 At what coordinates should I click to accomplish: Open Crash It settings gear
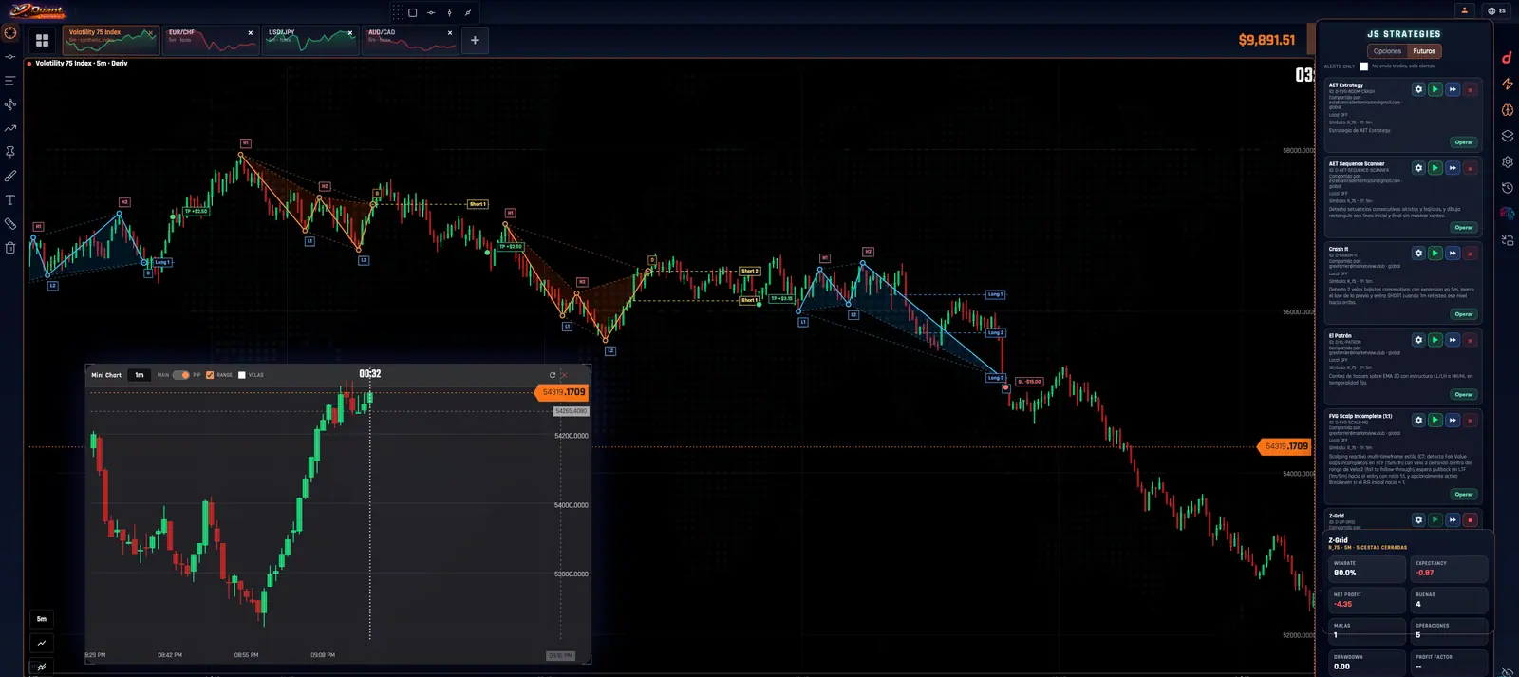(x=1418, y=254)
